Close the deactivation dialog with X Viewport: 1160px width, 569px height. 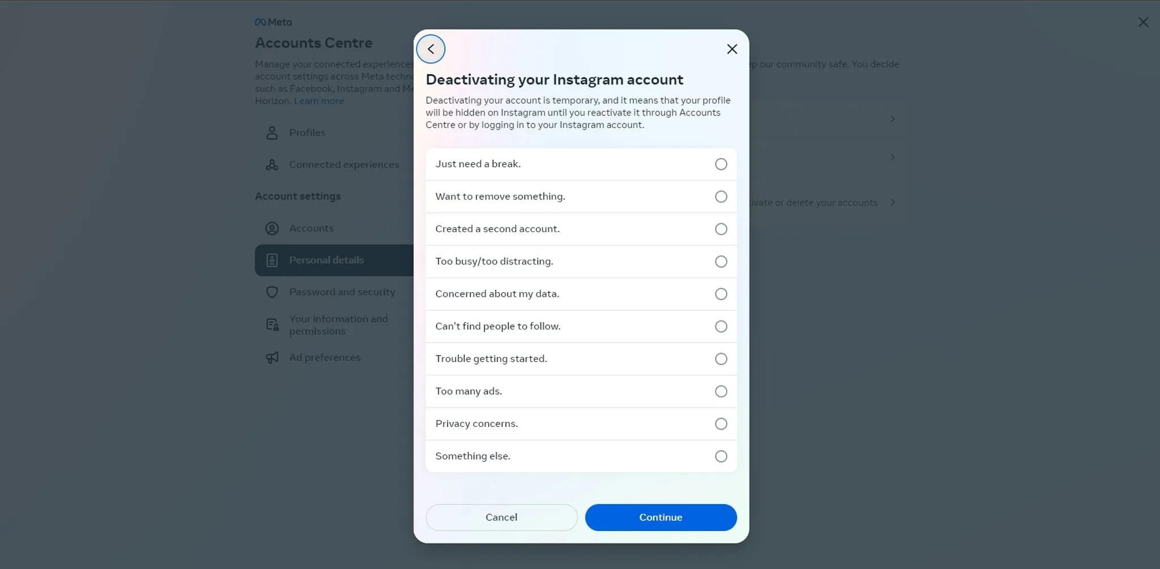pos(732,49)
